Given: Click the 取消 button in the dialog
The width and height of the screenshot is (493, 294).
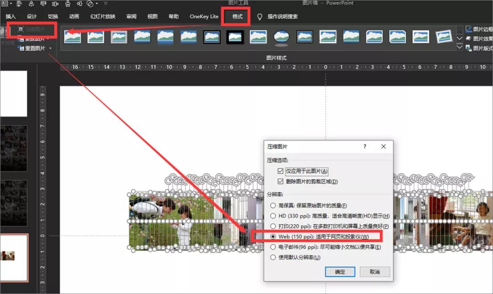Looking at the screenshot, I should point(374,271).
